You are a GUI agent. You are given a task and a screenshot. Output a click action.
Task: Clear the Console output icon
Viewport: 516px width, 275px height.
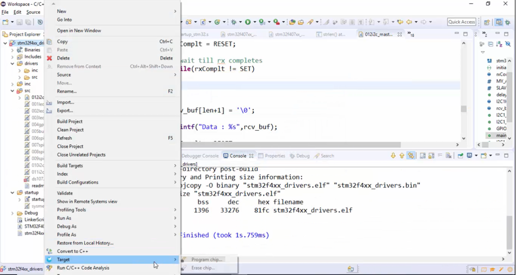(x=449, y=155)
